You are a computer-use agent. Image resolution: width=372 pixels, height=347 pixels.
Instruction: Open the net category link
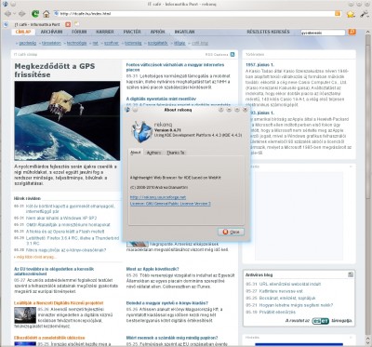click(x=96, y=43)
